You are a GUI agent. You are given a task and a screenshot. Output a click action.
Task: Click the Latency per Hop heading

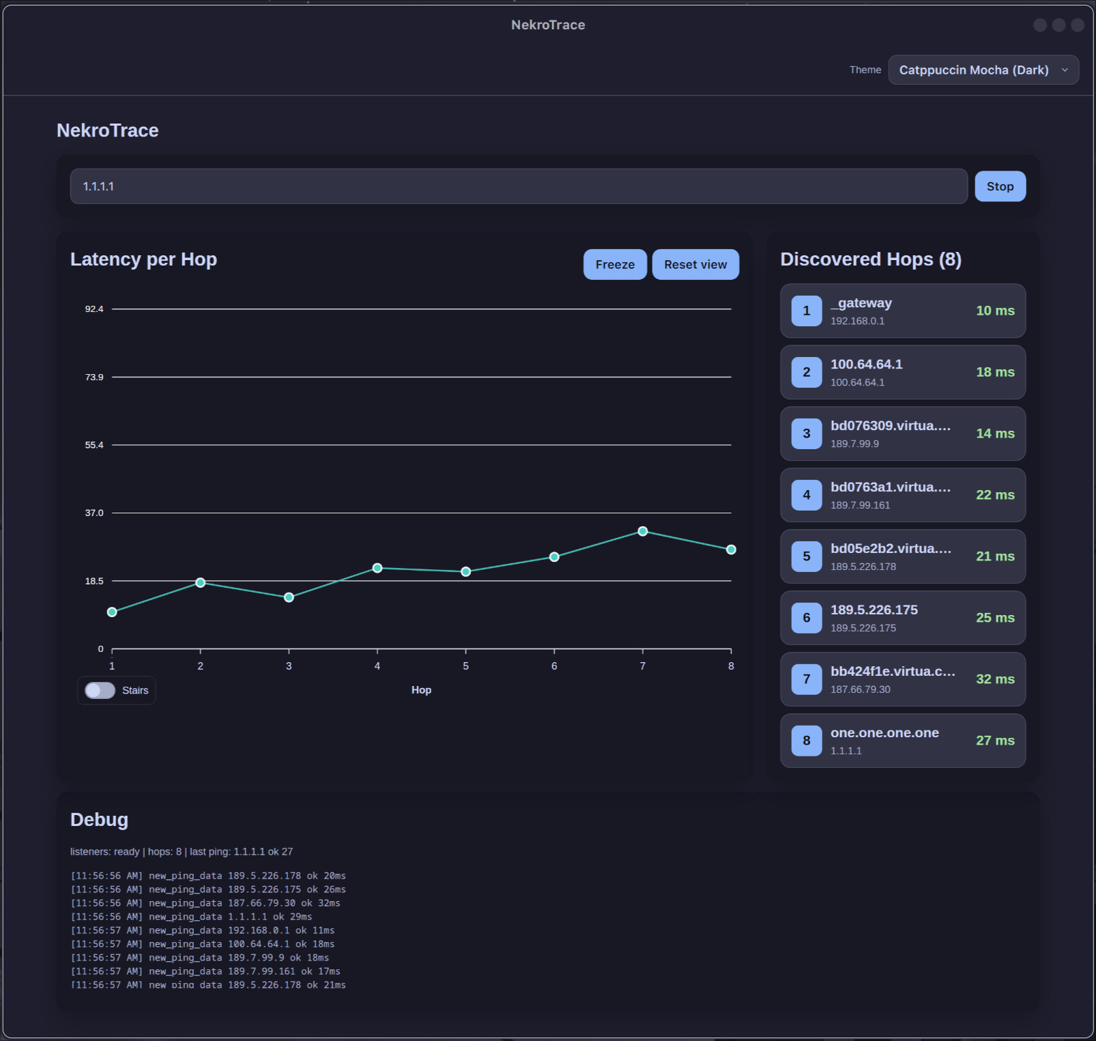click(x=143, y=259)
